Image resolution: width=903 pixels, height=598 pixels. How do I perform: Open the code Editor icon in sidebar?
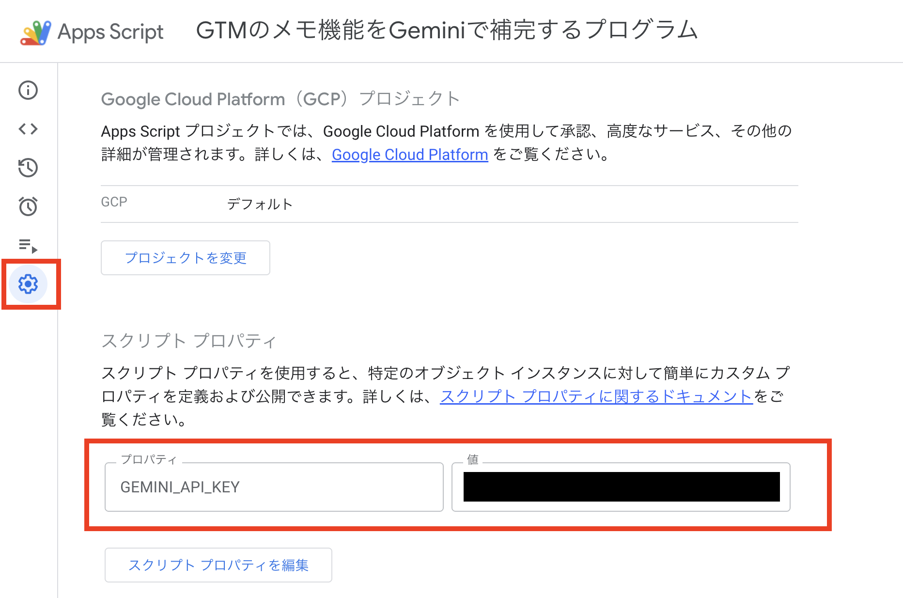coord(28,129)
